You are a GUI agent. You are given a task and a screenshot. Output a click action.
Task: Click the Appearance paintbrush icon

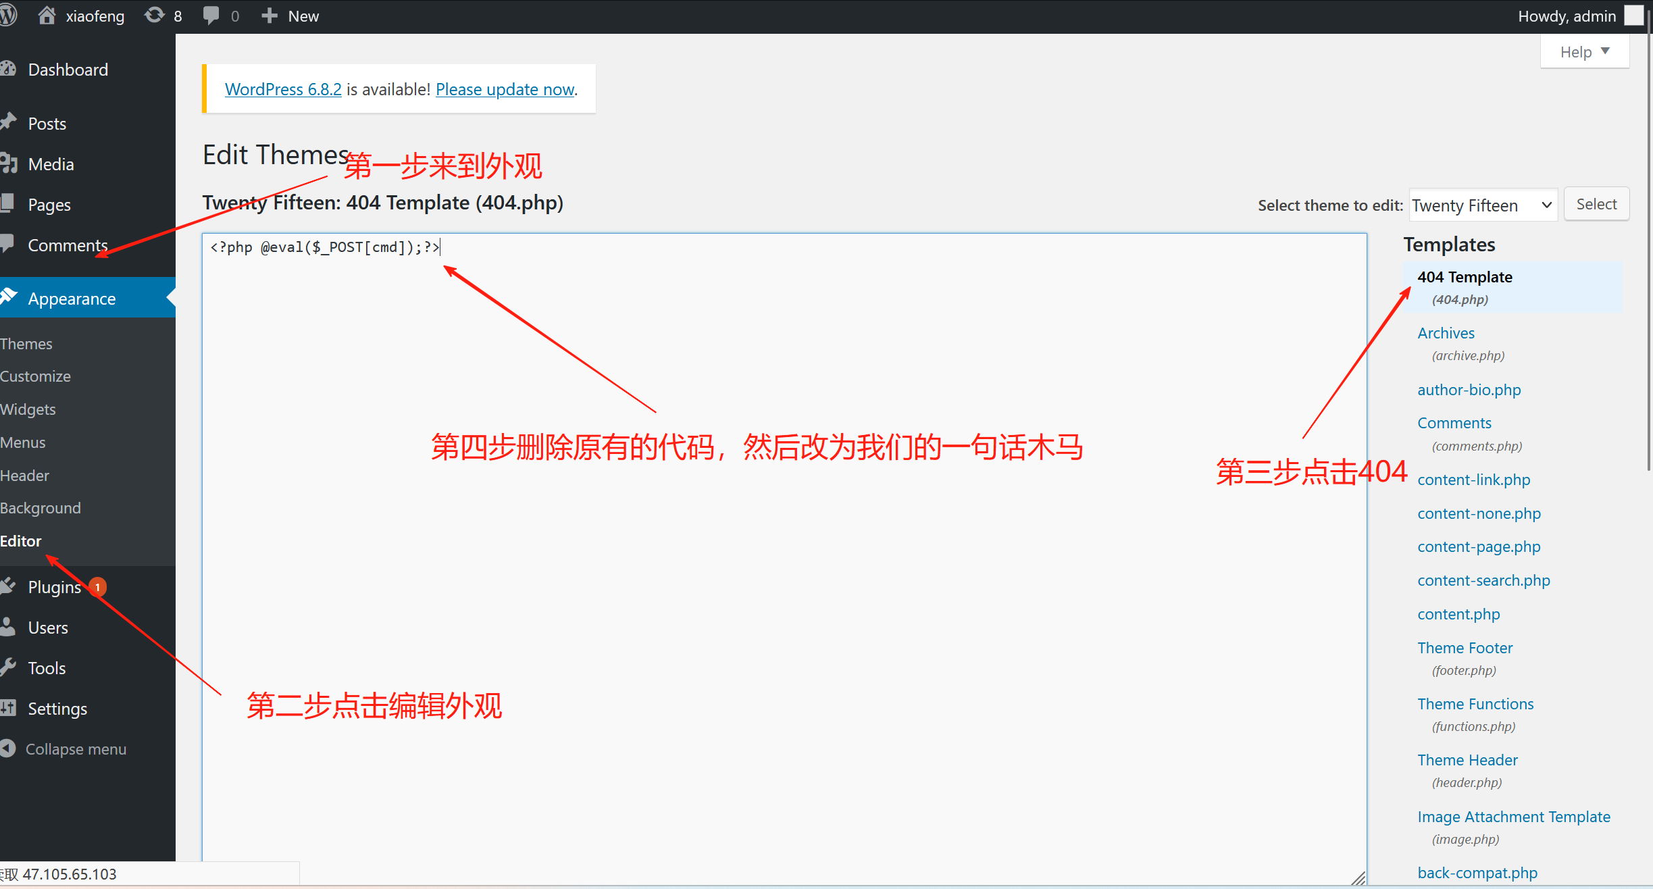click(x=8, y=297)
